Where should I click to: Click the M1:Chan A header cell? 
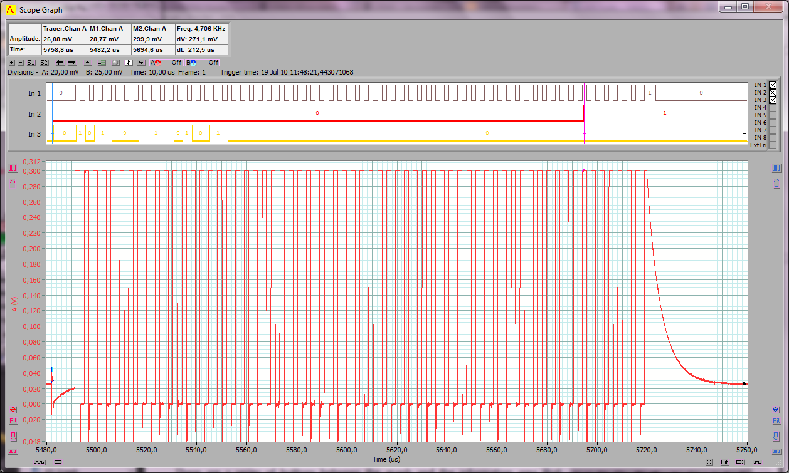110,29
